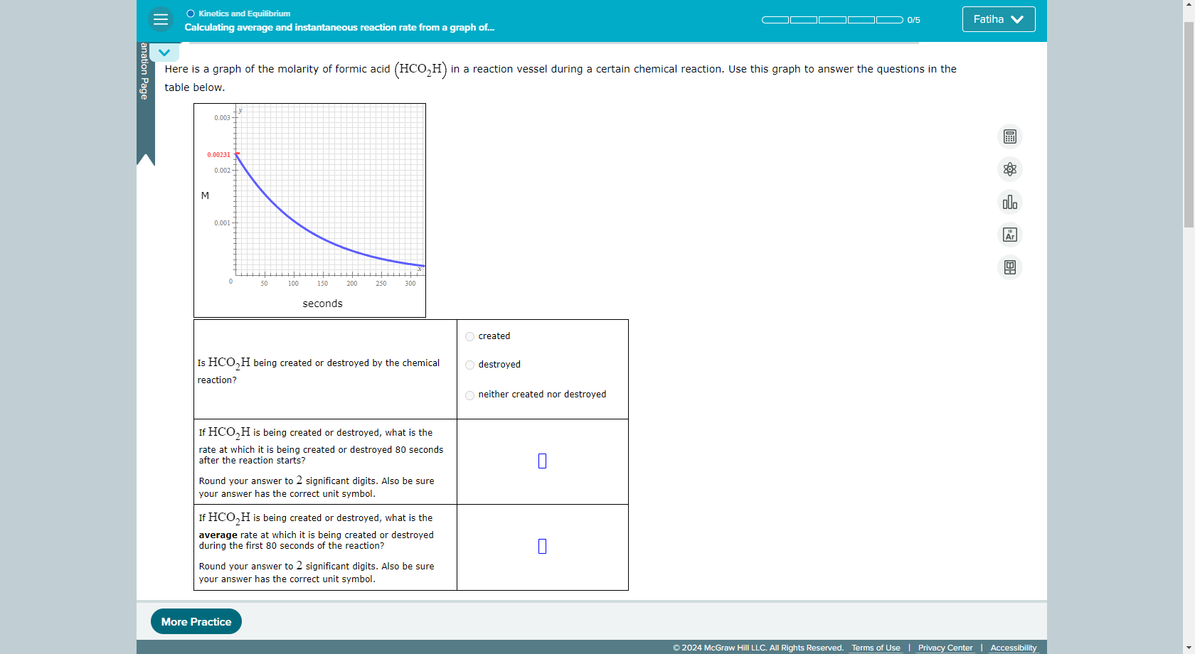Collapse the question panel with the chevron
Image resolution: width=1195 pixels, height=654 pixels.
pos(164,53)
